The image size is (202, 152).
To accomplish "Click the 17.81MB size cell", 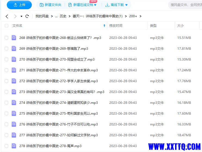I will click(184, 49).
